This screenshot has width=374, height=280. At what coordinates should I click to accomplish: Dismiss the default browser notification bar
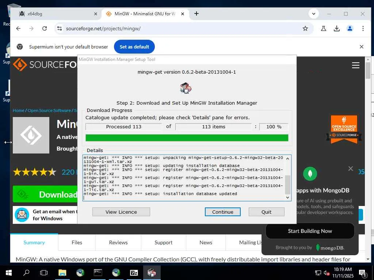362,47
